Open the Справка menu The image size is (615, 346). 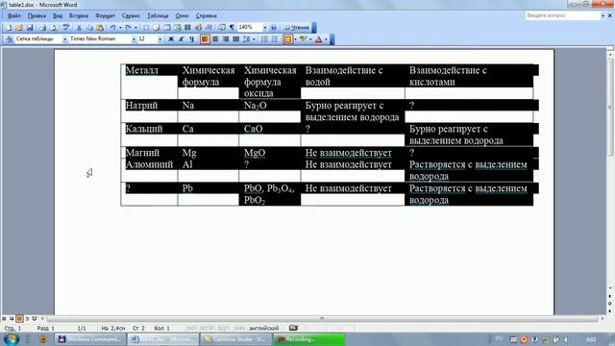pos(207,15)
